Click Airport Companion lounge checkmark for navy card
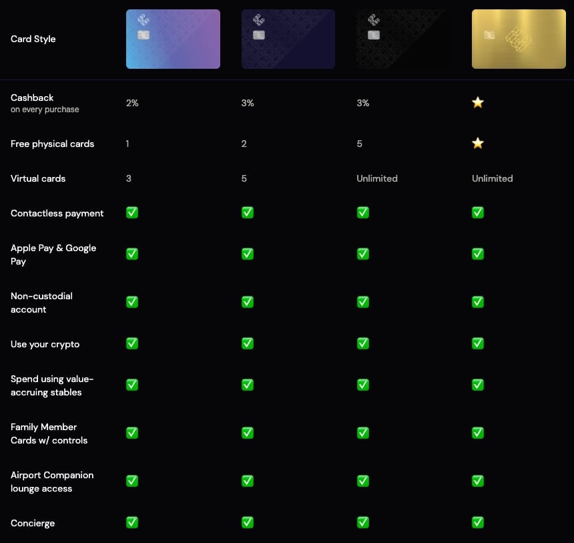574x543 pixels. click(x=248, y=481)
